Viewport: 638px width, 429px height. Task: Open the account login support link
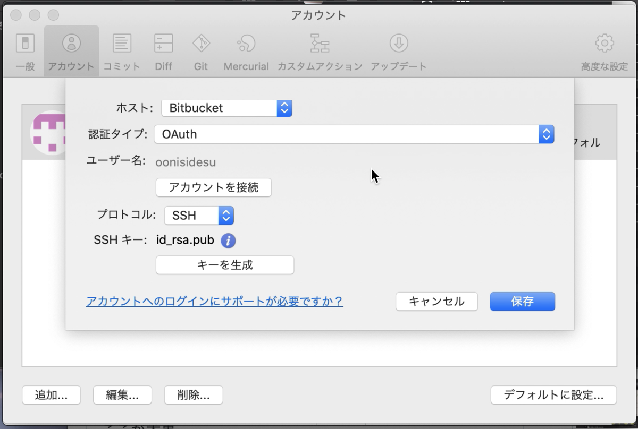tap(214, 302)
